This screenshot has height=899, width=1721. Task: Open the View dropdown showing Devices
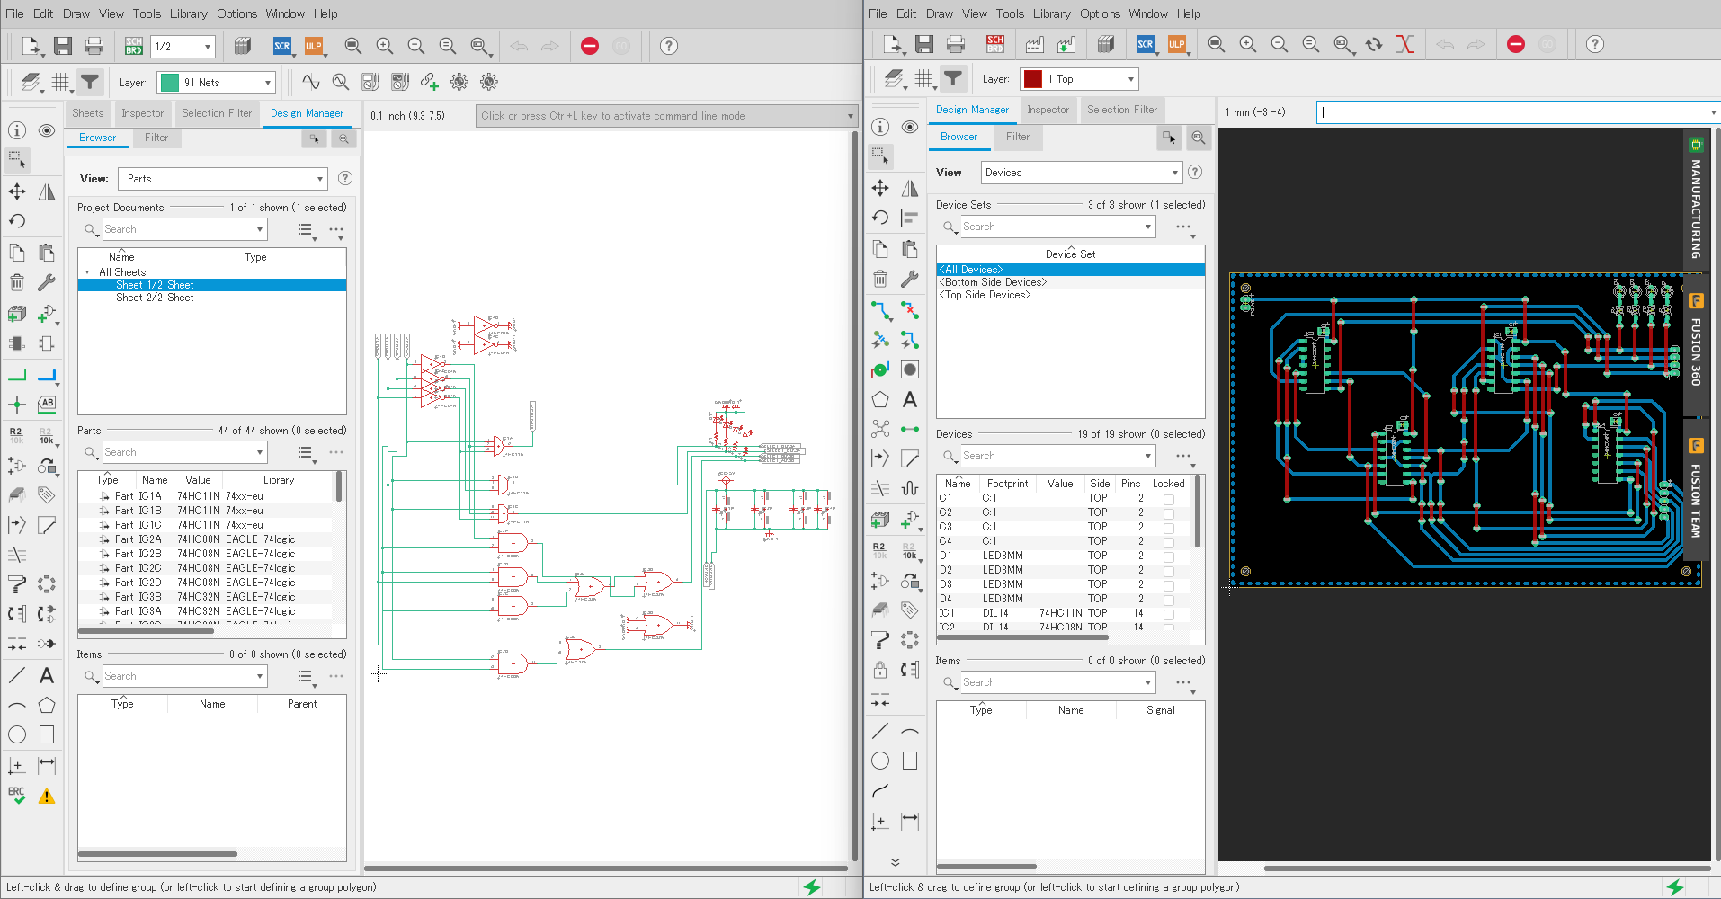pos(1080,173)
